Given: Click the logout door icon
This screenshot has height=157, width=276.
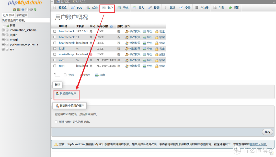Looking at the screenshot, I should pyautogui.click(x=19, y=9).
